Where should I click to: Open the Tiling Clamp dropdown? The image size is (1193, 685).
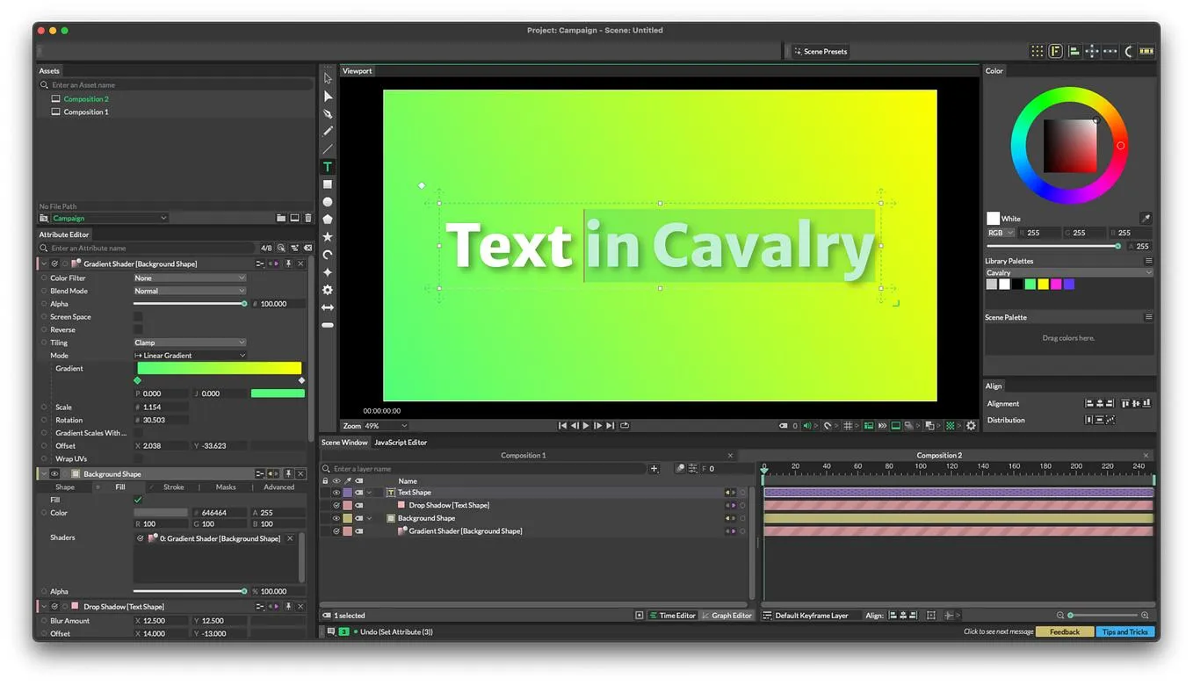pyautogui.click(x=189, y=342)
